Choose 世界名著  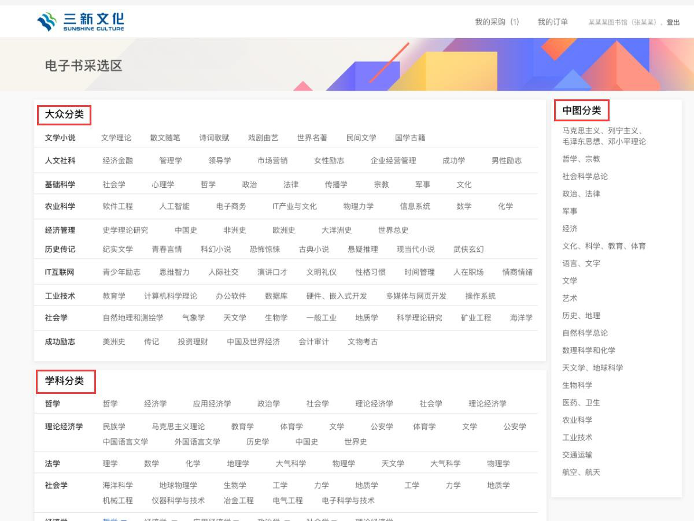(312, 137)
